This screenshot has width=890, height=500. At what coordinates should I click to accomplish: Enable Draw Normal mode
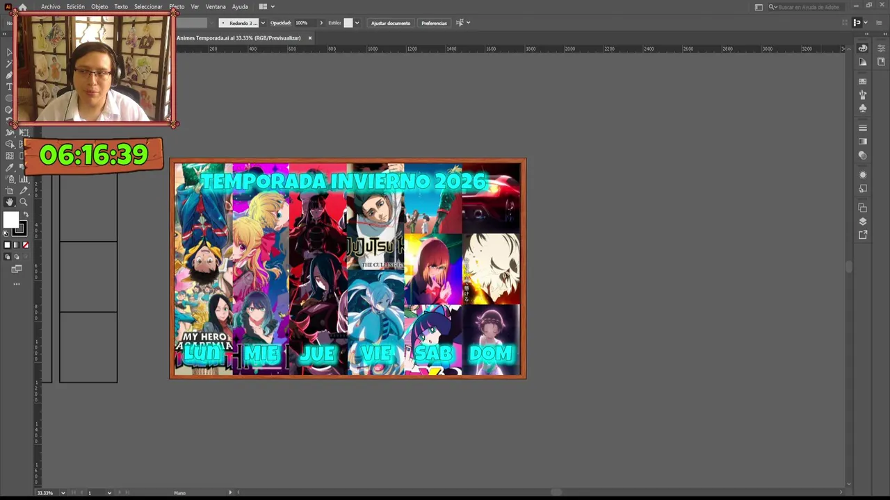[x=7, y=256]
